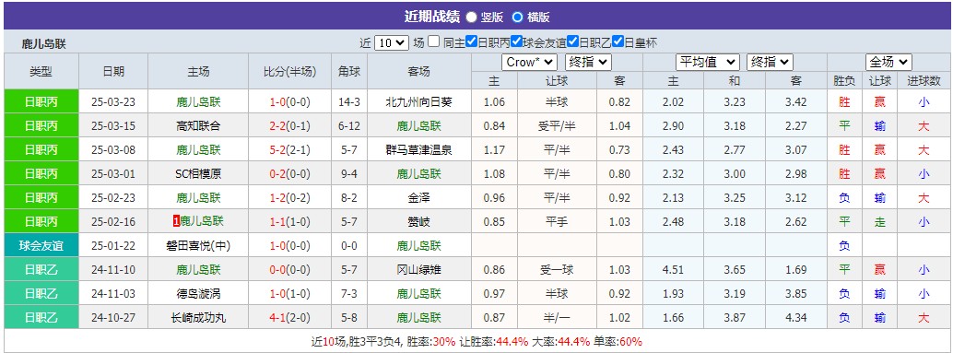
Task: Click corner count 6-12
Action: tap(349, 125)
